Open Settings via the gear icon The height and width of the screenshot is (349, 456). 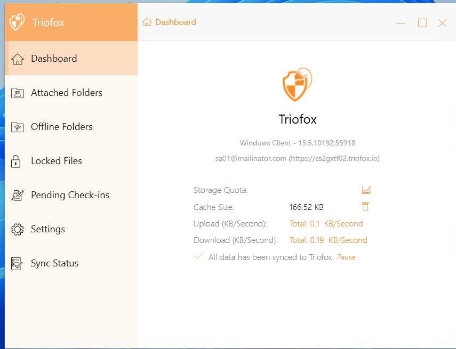(x=18, y=229)
